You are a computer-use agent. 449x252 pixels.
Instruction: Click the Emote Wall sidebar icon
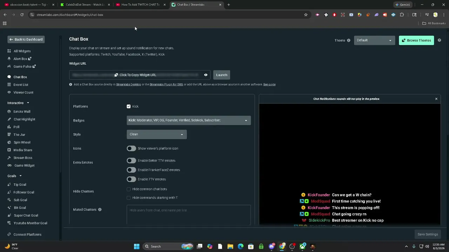(9, 112)
